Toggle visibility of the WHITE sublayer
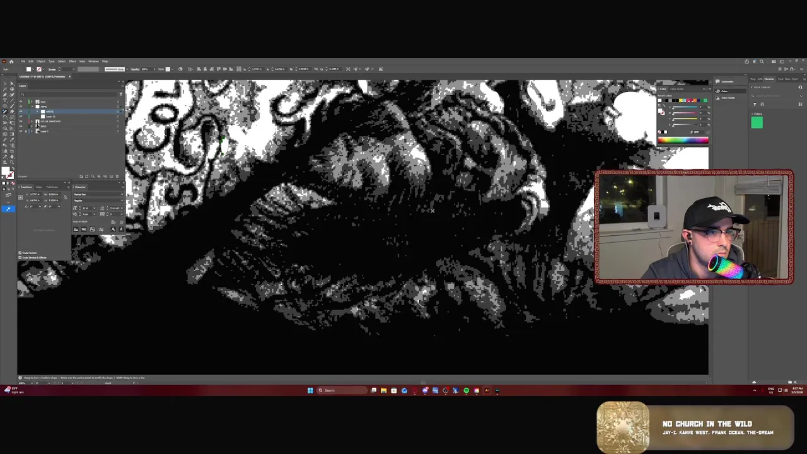 21,112
